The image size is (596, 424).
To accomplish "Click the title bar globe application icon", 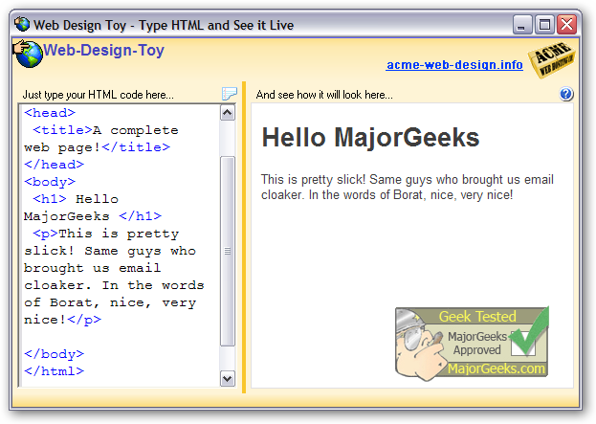I will [22, 24].
